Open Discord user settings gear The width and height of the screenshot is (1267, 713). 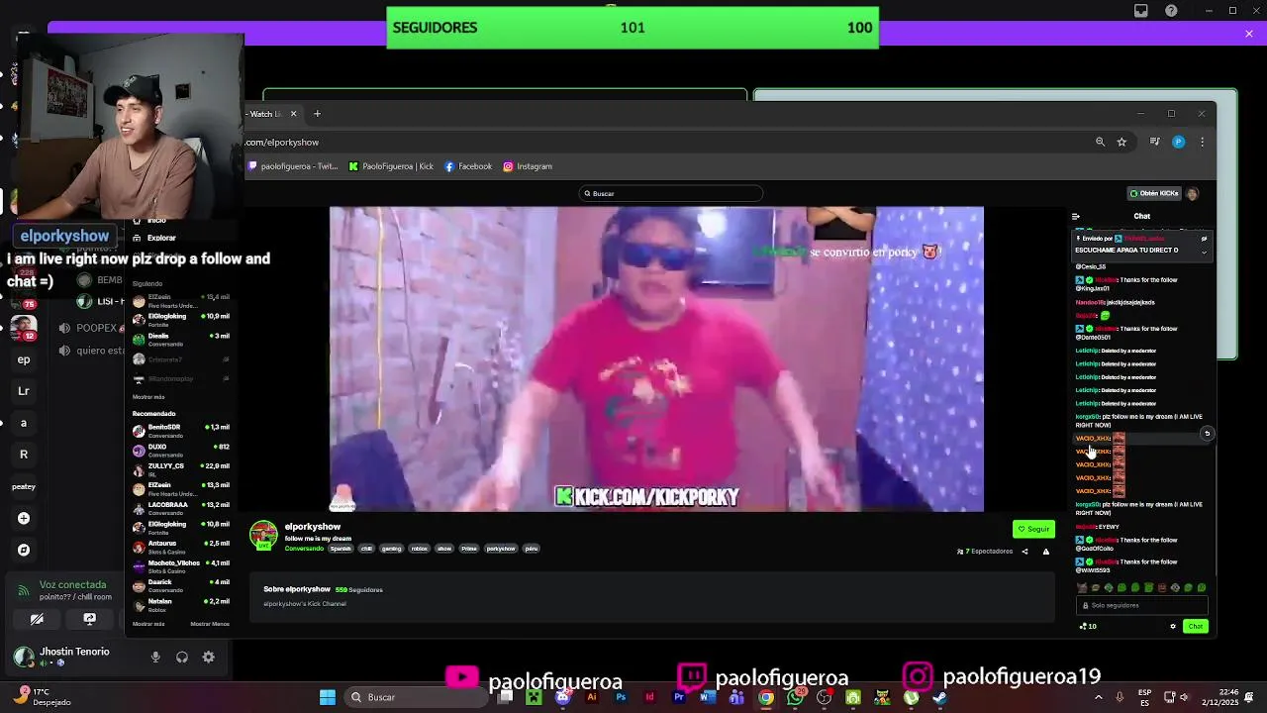209,657
